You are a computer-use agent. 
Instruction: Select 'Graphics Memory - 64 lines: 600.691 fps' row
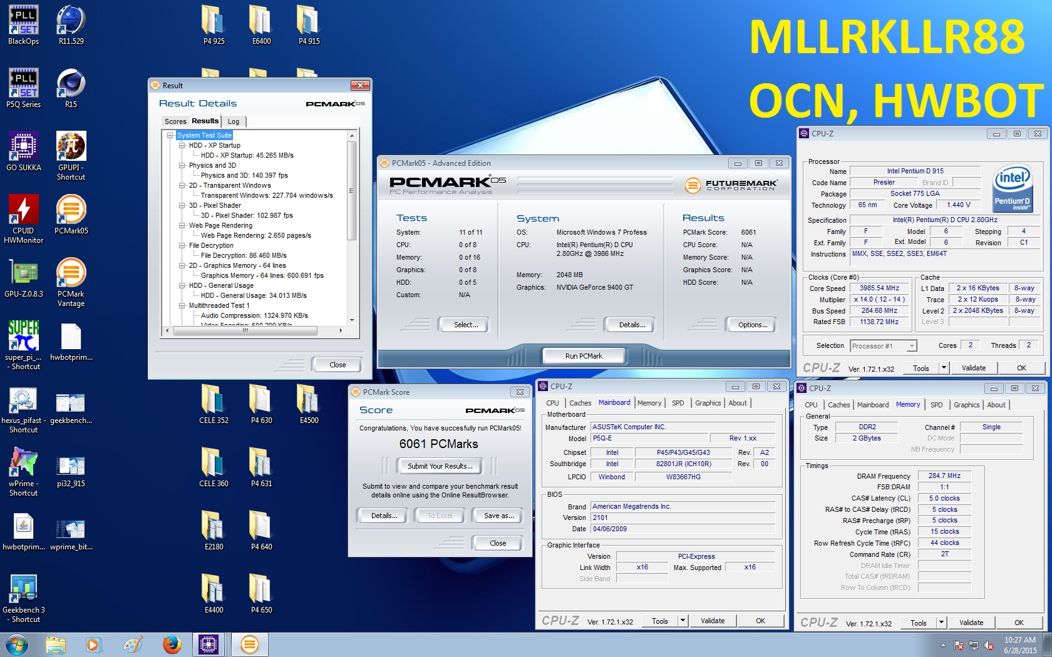(x=262, y=275)
